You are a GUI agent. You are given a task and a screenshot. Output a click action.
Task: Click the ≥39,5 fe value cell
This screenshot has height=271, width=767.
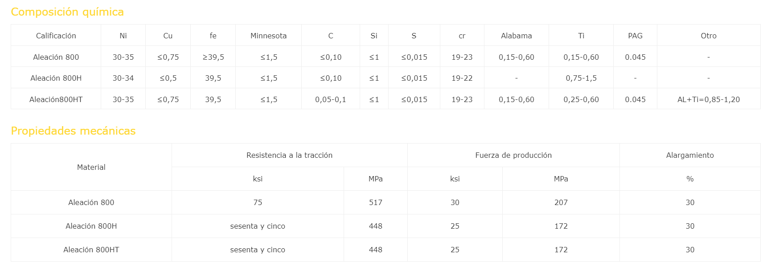click(213, 57)
